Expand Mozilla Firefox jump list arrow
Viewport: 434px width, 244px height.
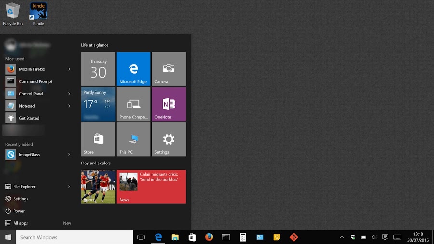click(x=69, y=69)
